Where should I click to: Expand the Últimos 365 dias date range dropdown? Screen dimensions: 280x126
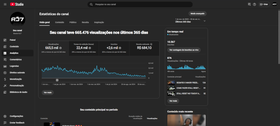click(190, 21)
